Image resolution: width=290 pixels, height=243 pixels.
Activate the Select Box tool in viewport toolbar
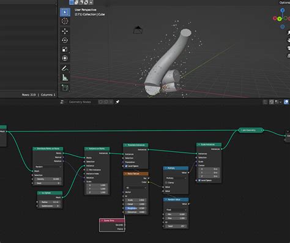point(65,12)
